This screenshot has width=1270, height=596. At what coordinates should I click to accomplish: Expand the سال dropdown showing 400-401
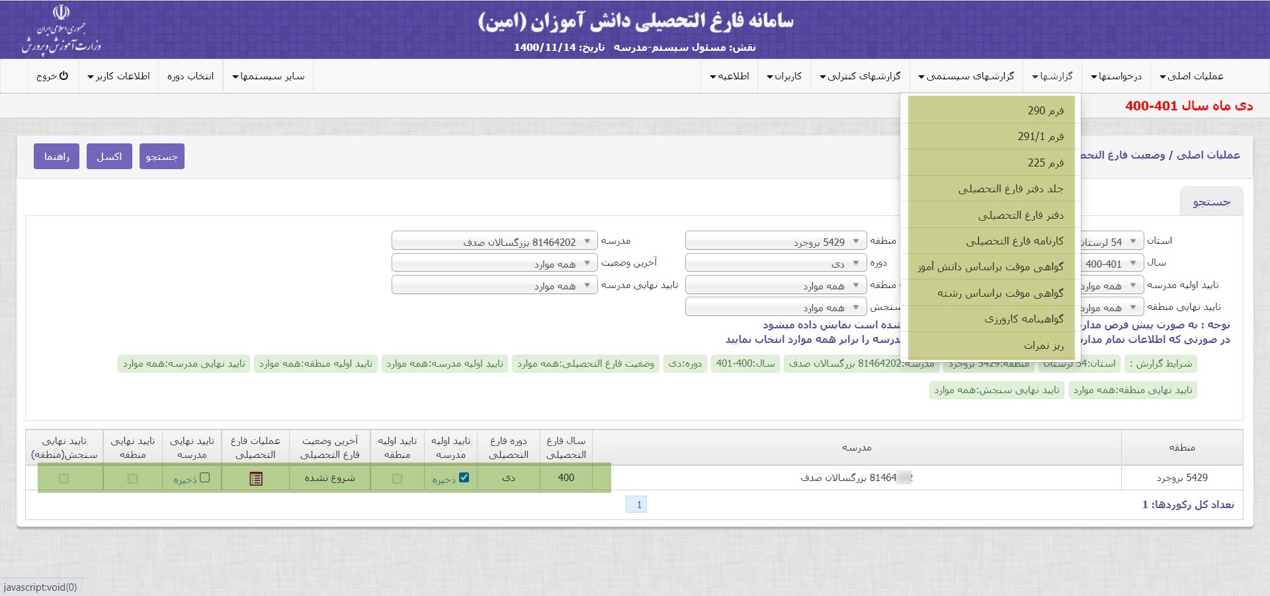(x=1110, y=264)
